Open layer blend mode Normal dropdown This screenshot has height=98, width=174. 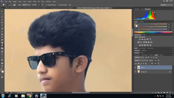coord(141,60)
